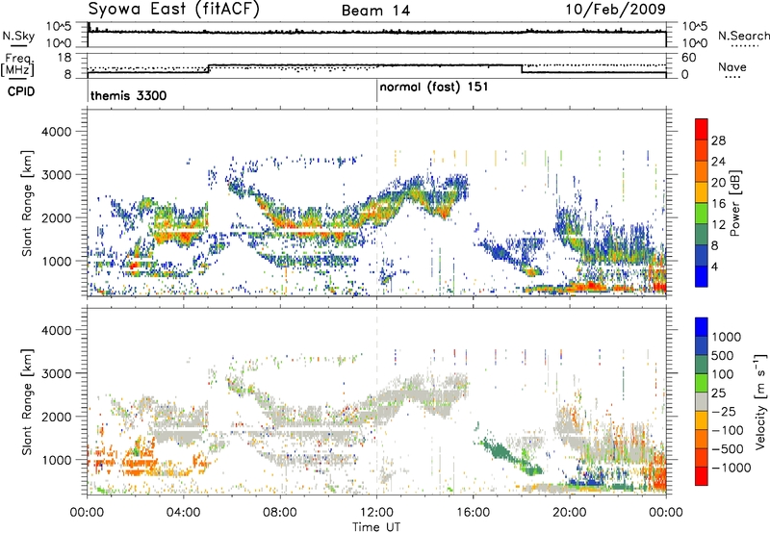Click the 'Nave' legend label

tap(732, 66)
